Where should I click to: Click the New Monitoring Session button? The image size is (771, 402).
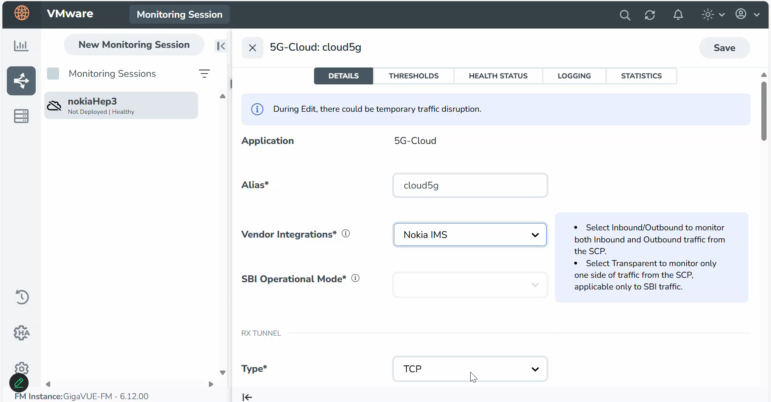point(134,45)
